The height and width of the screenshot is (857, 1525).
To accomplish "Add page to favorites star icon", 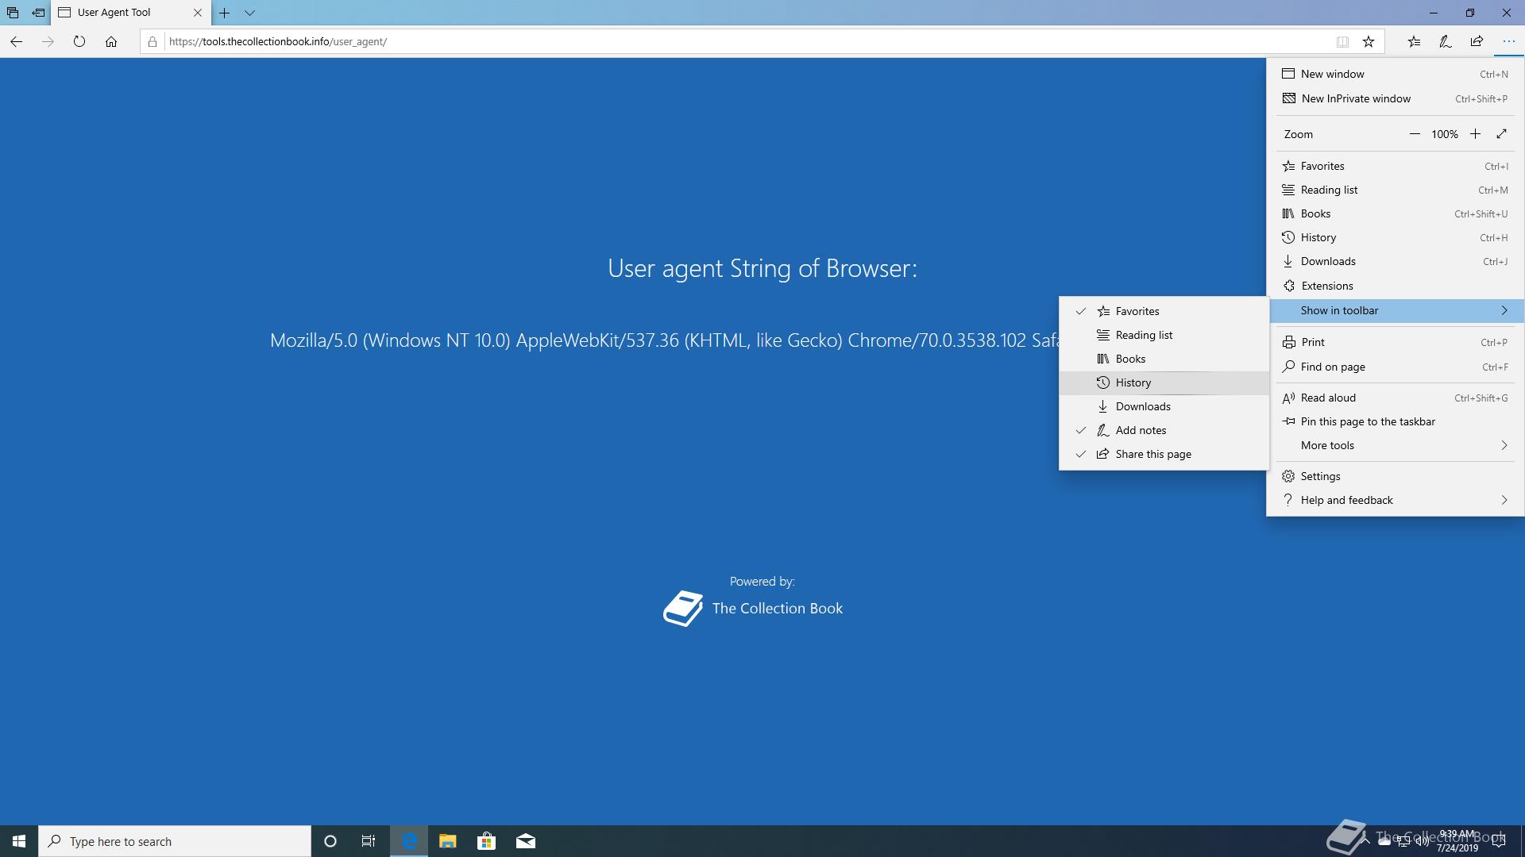I will [x=1368, y=41].
